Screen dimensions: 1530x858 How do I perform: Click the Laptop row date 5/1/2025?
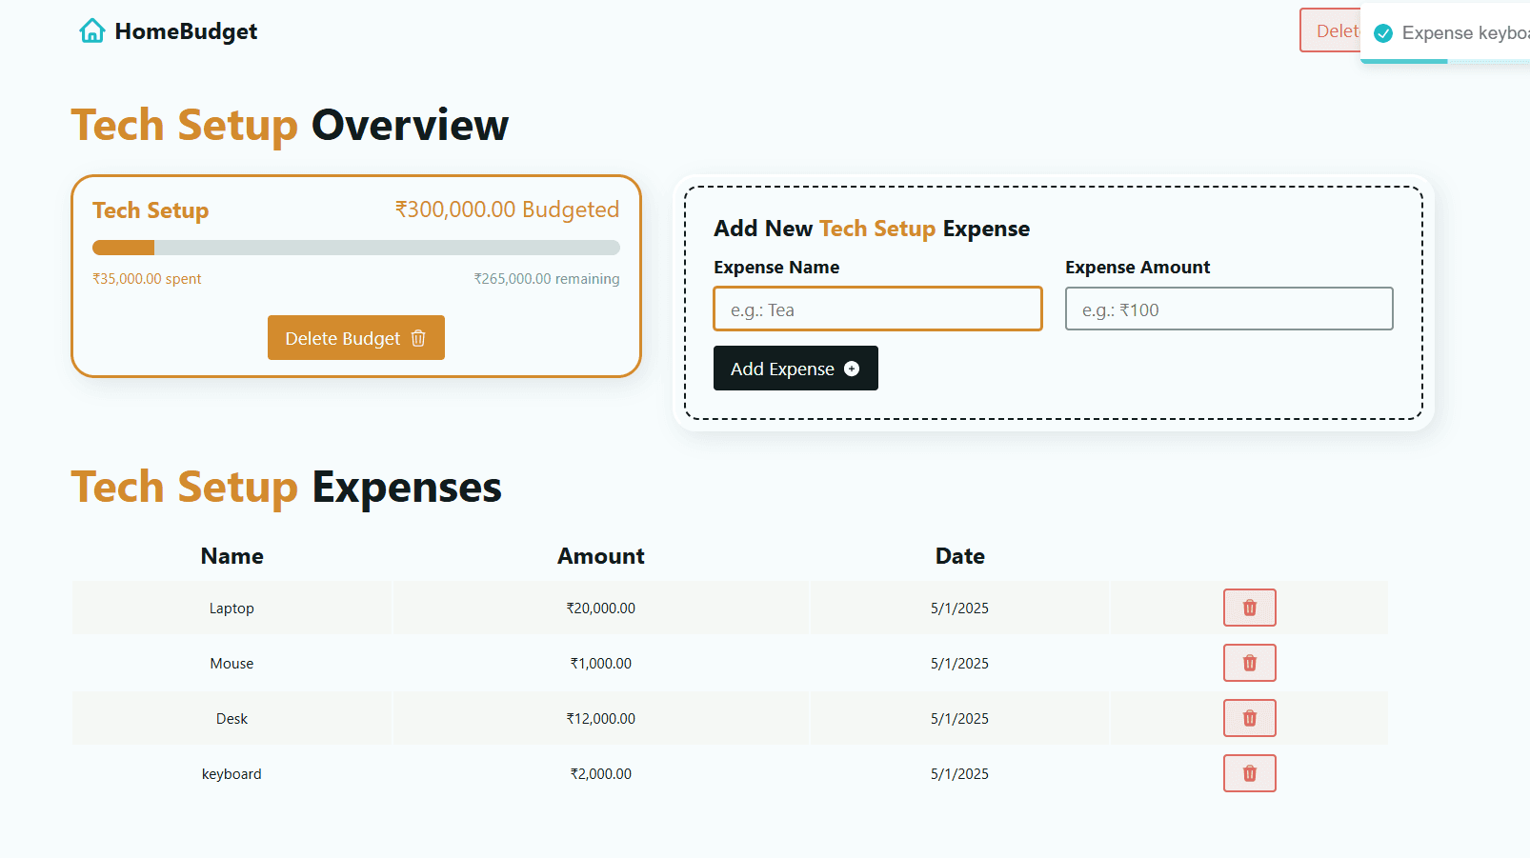tap(959, 608)
